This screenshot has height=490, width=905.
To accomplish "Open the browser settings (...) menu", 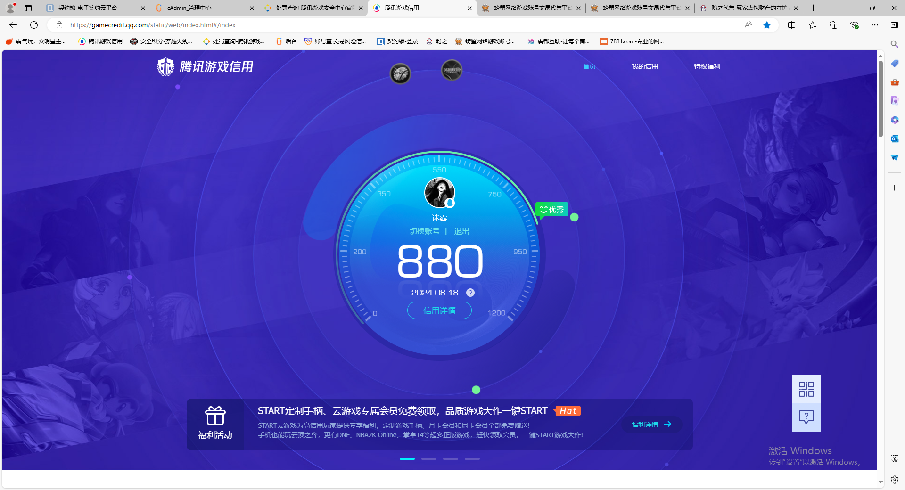I will pyautogui.click(x=875, y=25).
